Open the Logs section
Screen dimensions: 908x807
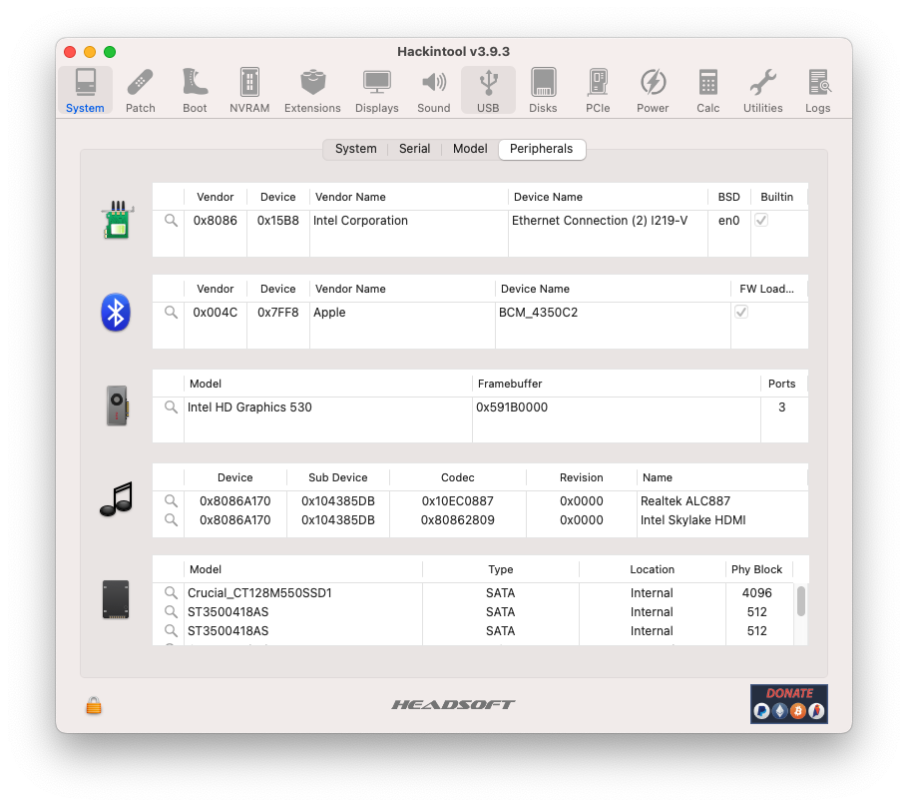[x=818, y=89]
